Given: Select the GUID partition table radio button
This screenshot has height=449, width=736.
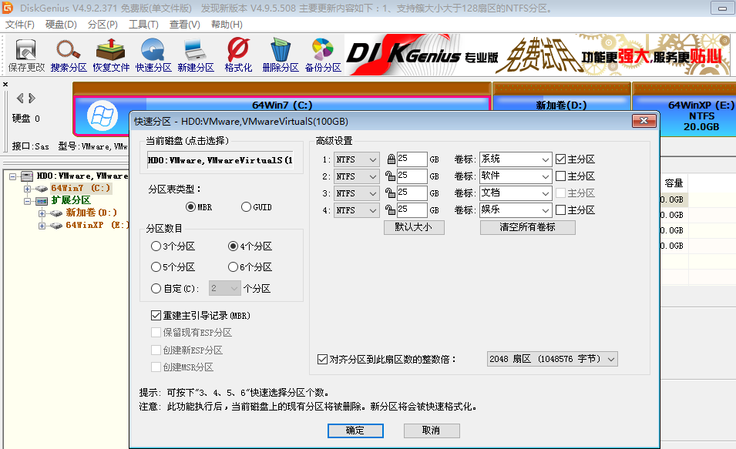Looking at the screenshot, I should 247,207.
